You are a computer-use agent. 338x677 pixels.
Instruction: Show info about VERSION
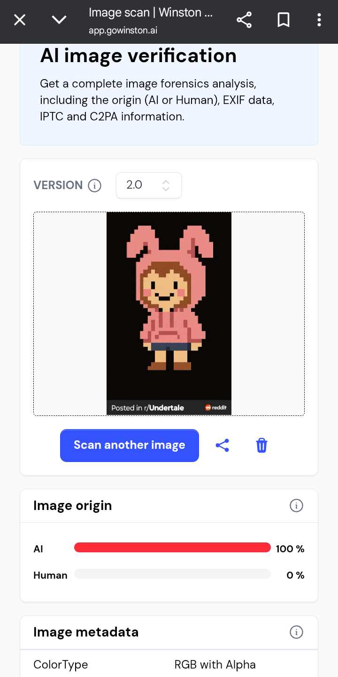click(94, 185)
